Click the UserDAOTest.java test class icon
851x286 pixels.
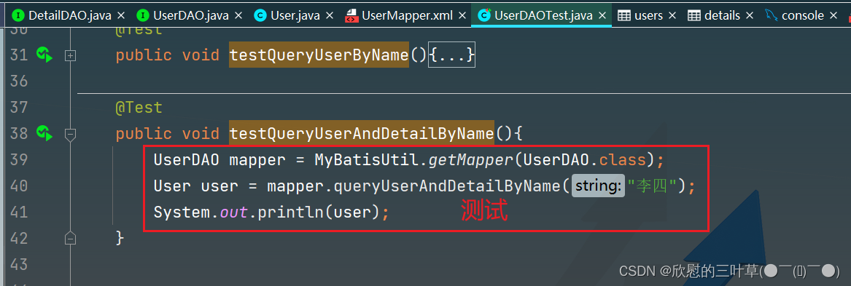[x=484, y=16]
